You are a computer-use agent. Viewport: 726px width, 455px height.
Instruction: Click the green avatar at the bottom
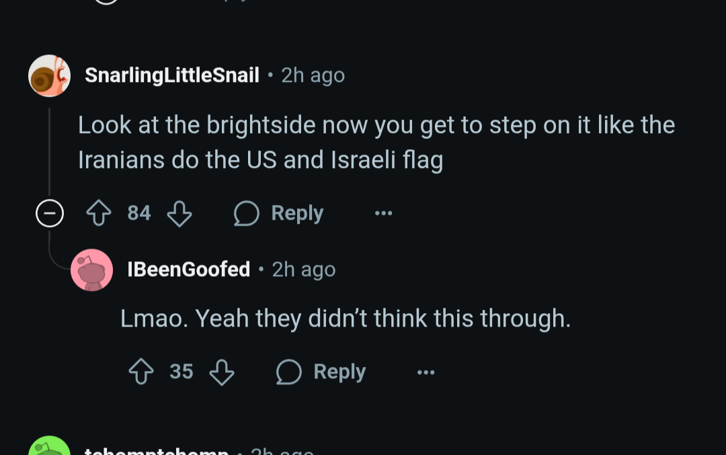(50, 447)
